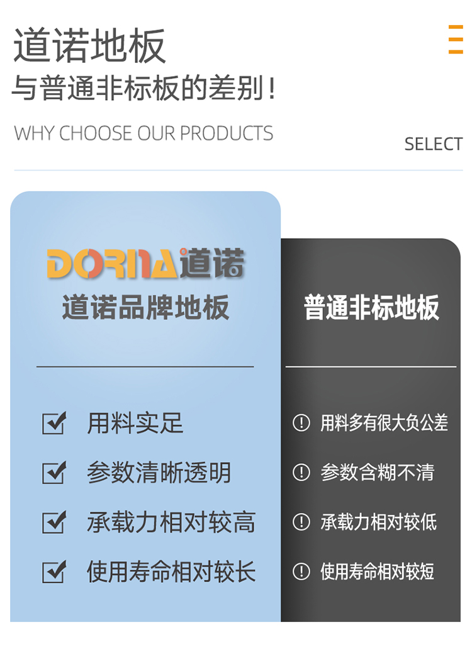Viewport: 472px width, 647px height.
Task: Select the 道诺品牌地板 column heading
Action: click(145, 307)
